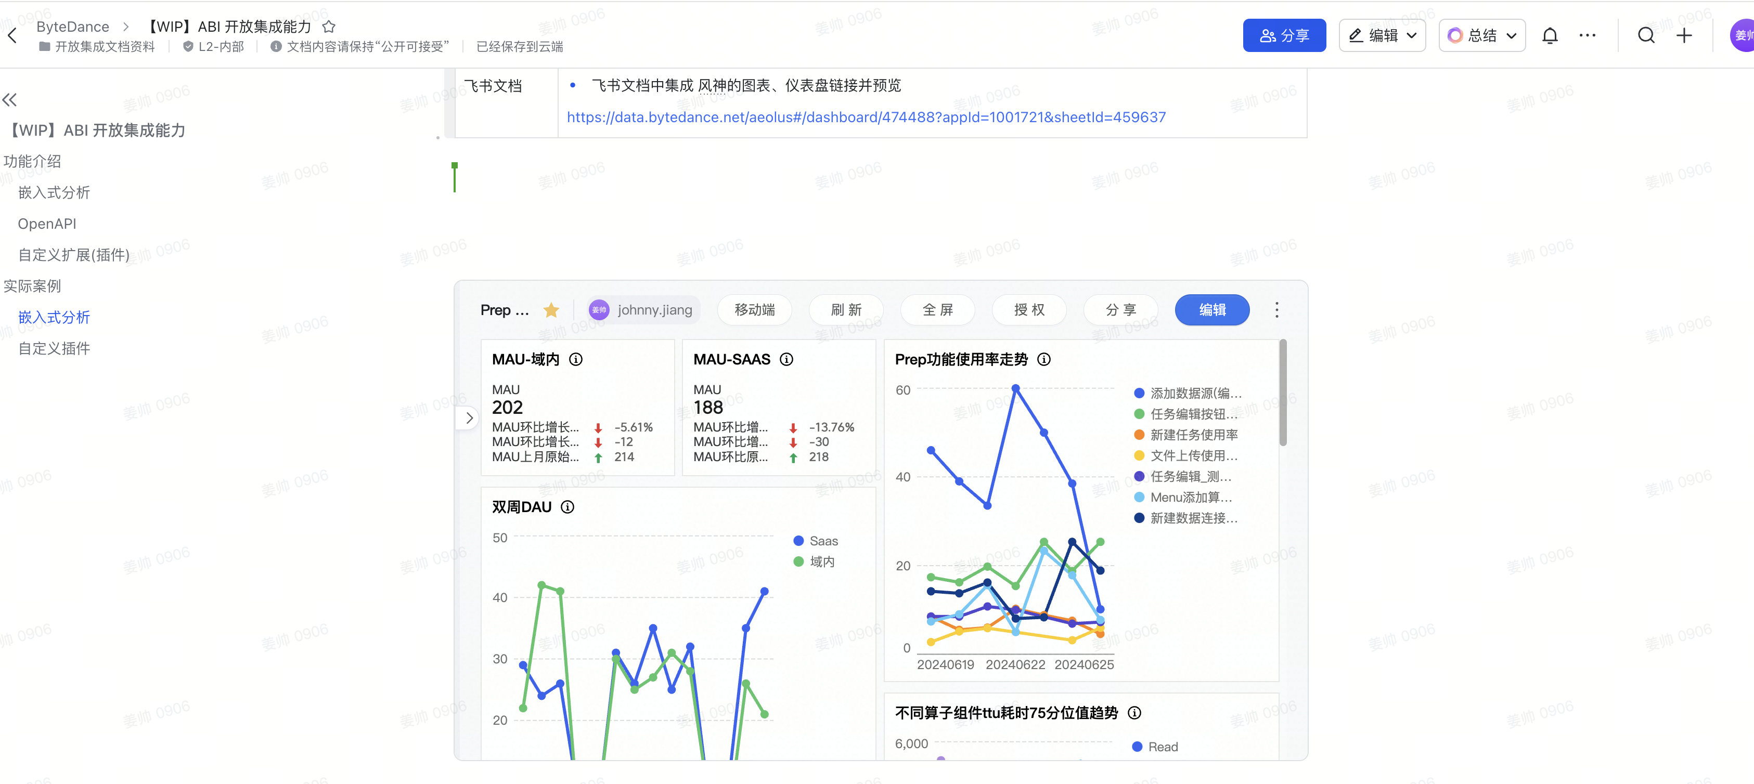
Task: Toggle the 新建任务使用率 legend series
Action: pyautogui.click(x=1185, y=435)
